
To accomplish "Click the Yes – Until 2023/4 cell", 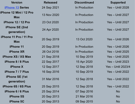I will tap(118, 67).
